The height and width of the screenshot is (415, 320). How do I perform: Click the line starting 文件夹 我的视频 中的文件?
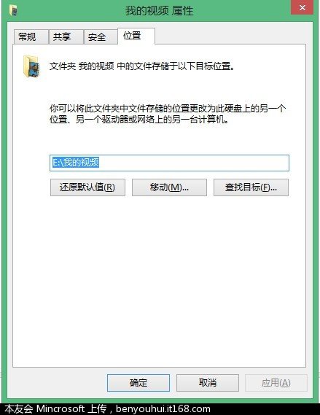pos(142,66)
